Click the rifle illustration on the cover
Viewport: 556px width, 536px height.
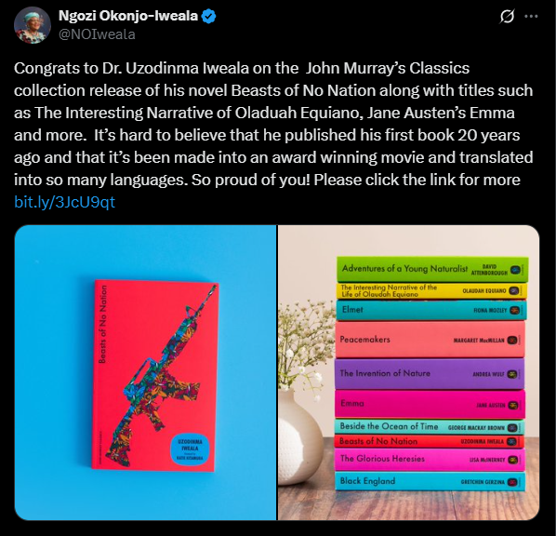(160, 376)
